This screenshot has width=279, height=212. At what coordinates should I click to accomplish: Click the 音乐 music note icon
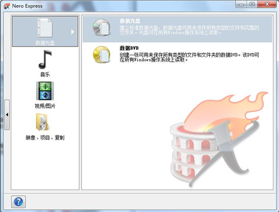(x=45, y=60)
